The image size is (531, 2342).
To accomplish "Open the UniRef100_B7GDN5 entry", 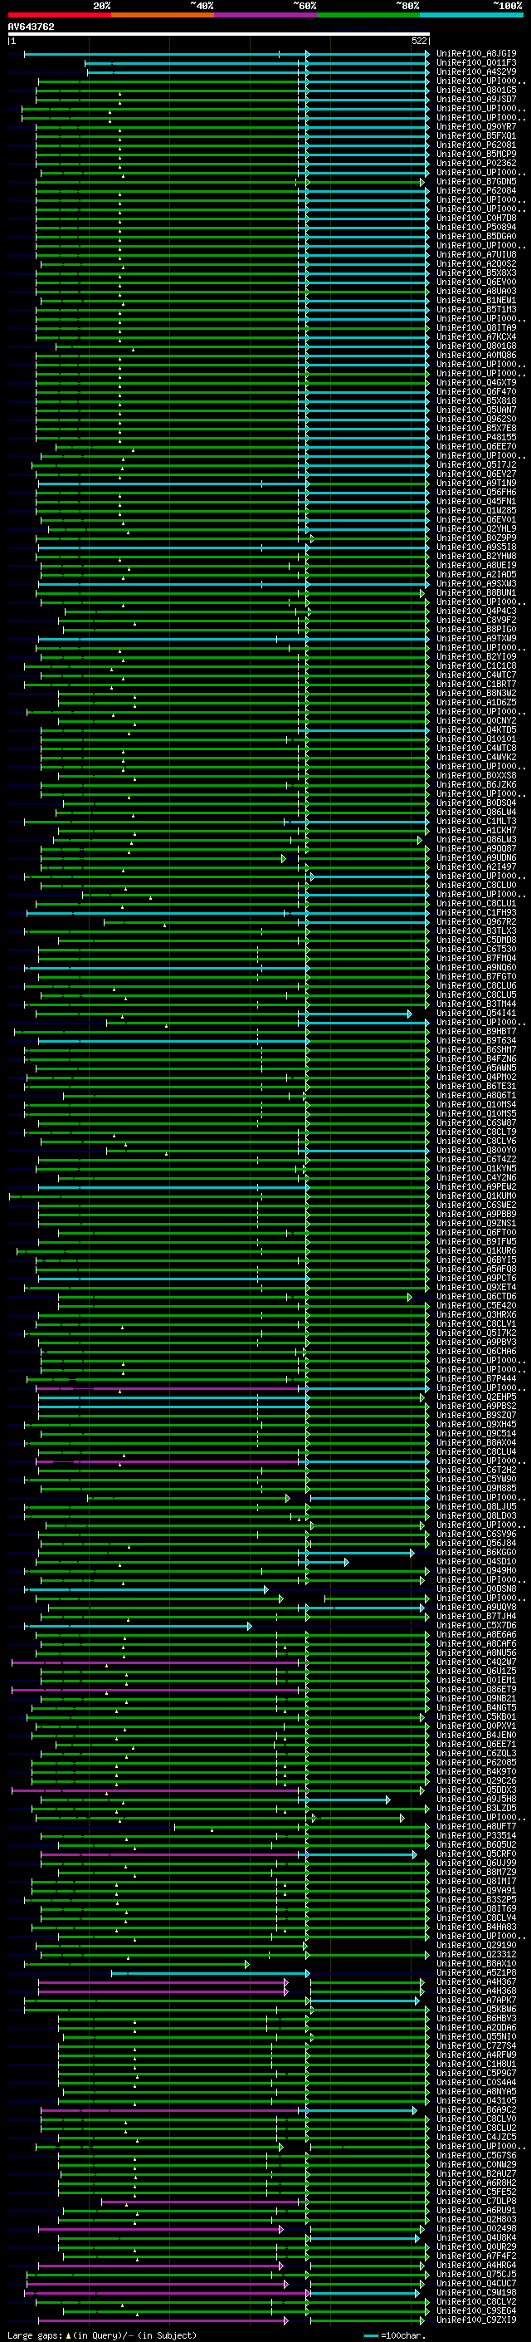I will pyautogui.click(x=476, y=182).
